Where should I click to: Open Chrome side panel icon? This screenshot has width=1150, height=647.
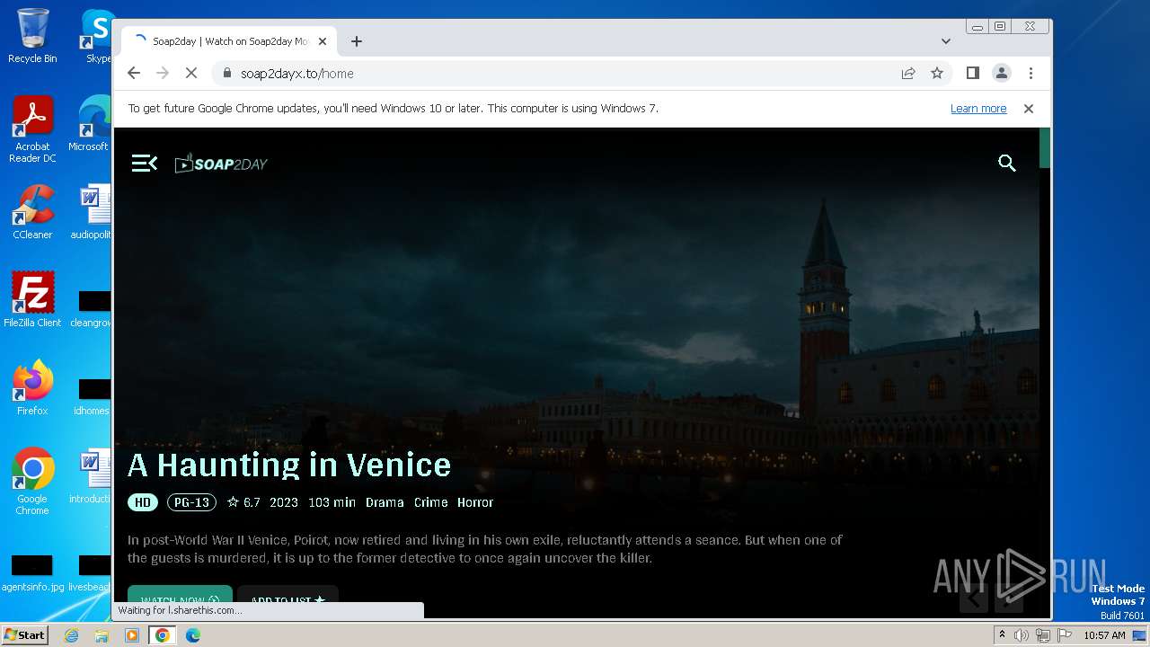(x=972, y=73)
